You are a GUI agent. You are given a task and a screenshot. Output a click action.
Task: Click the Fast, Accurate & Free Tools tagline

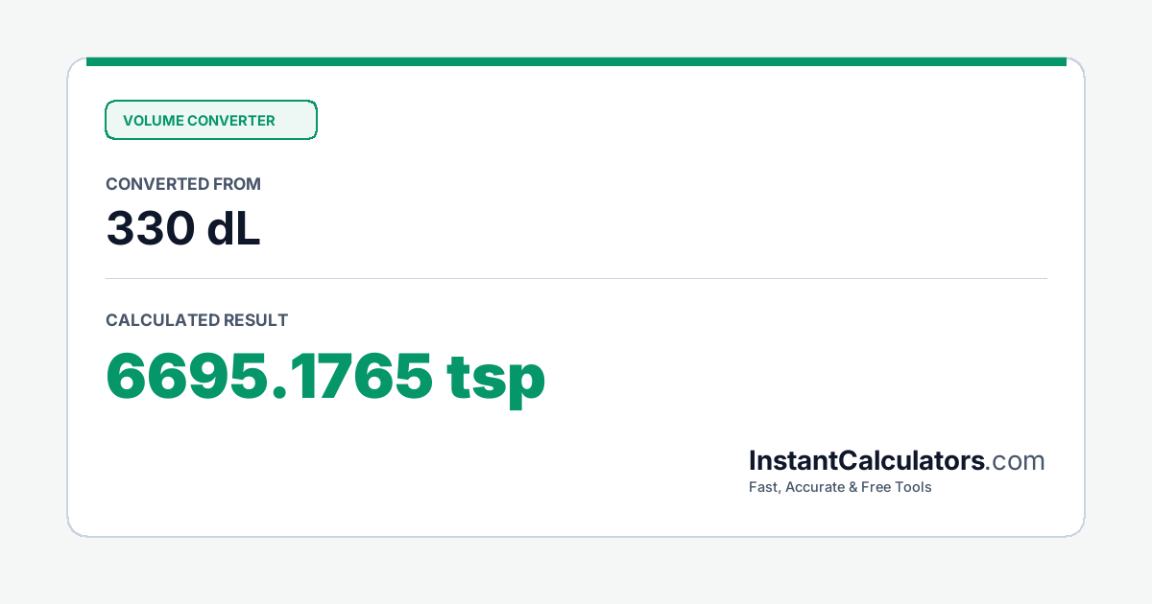coord(840,487)
